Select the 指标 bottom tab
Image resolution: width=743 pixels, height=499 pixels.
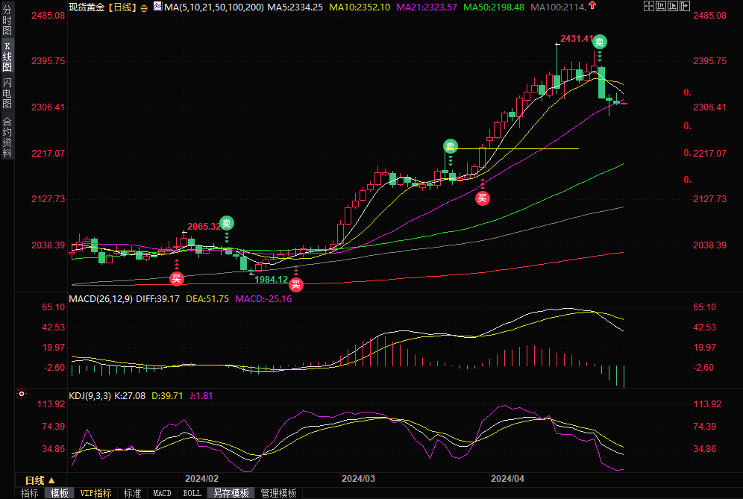click(x=29, y=493)
